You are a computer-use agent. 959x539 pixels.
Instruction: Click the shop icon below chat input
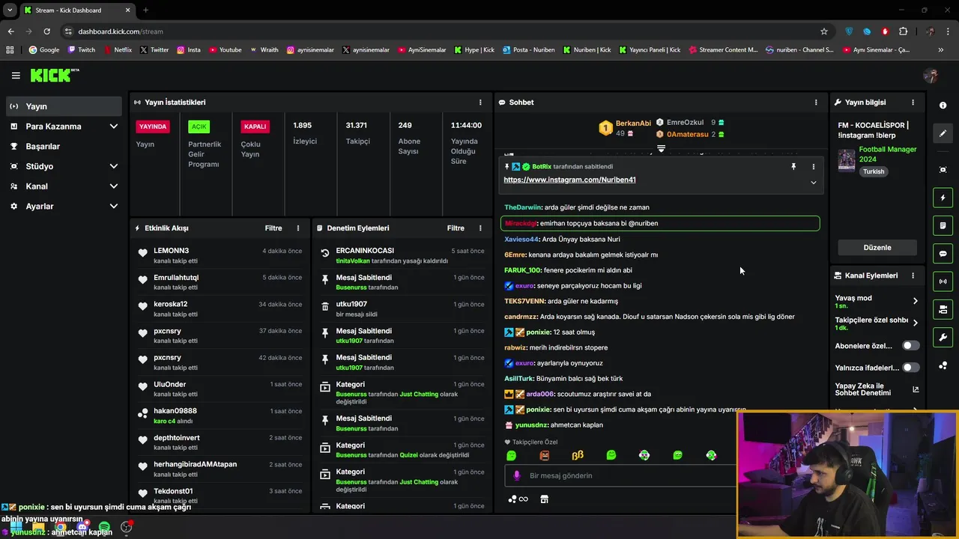[545, 499]
